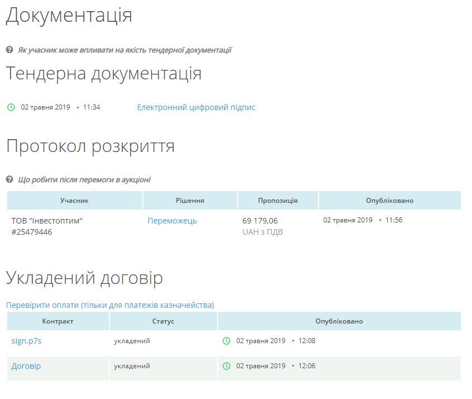
Task: Click the clock icon in the sign.p7s row
Action: click(227, 341)
